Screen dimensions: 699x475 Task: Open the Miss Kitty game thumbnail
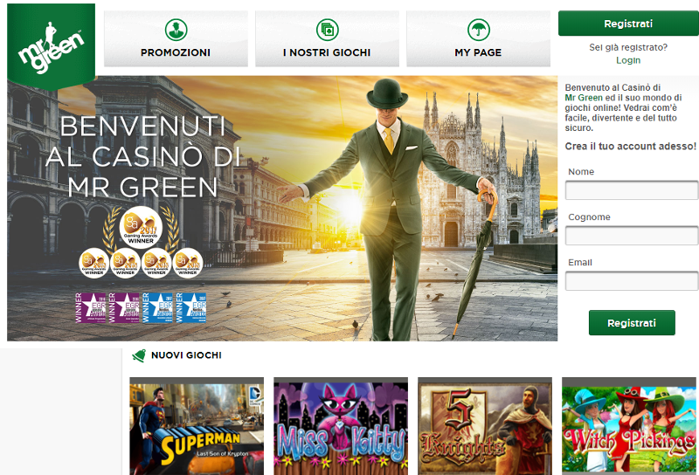pos(341,426)
